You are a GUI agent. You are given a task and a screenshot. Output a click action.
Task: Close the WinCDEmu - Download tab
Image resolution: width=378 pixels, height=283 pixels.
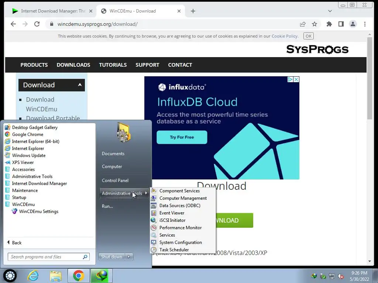click(179, 11)
